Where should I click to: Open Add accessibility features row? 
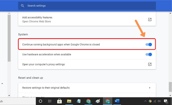[x=87, y=19]
